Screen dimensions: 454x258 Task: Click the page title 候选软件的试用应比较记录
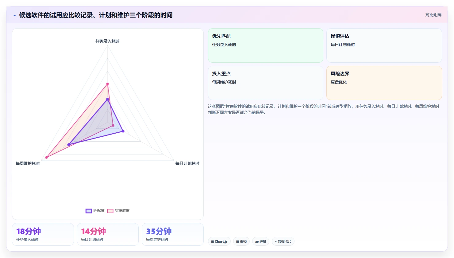click(x=96, y=15)
